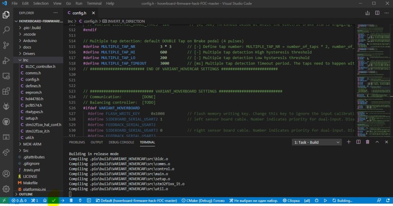Open the Terminal menu
Screen dimensions: 393x206
pyautogui.click(x=94, y=3)
